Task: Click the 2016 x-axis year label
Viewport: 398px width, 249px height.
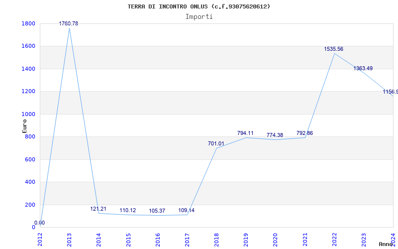Action: tap(158, 240)
